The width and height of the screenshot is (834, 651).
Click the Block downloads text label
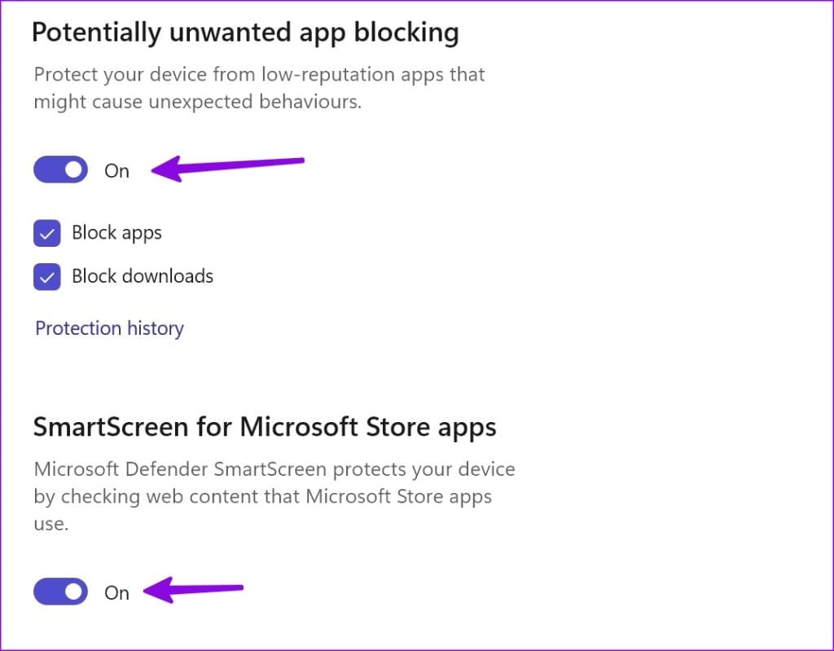pyautogui.click(x=143, y=276)
